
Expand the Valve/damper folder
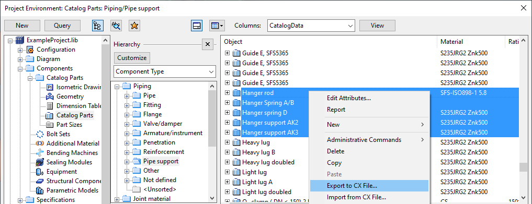click(127, 124)
